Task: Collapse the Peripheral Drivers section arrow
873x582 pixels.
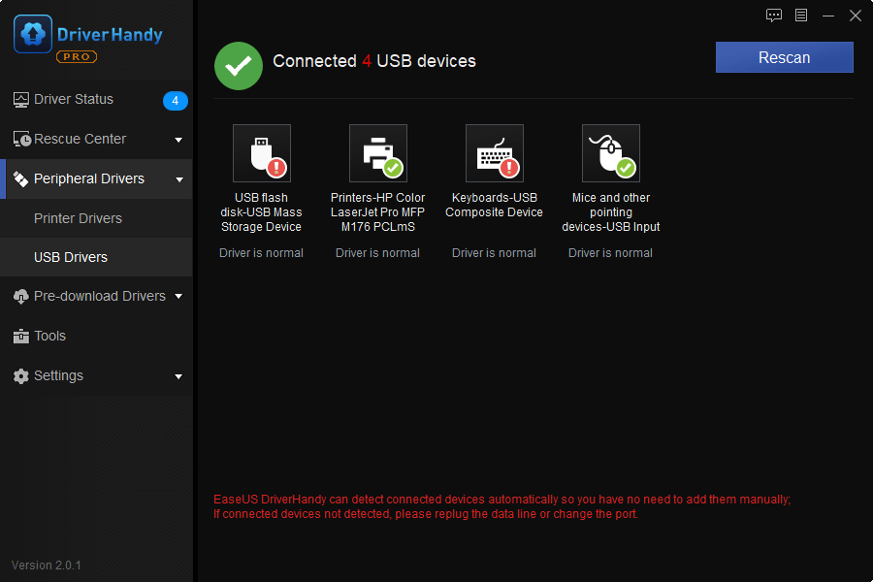Action: tap(178, 179)
